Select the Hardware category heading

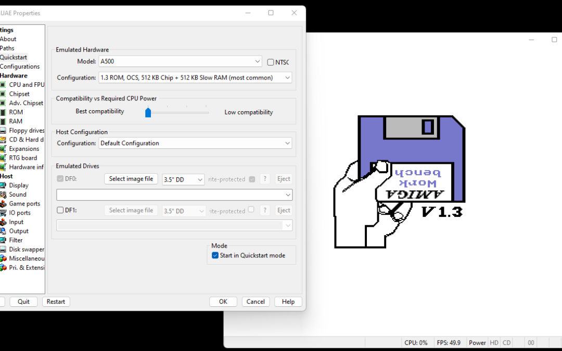point(14,75)
